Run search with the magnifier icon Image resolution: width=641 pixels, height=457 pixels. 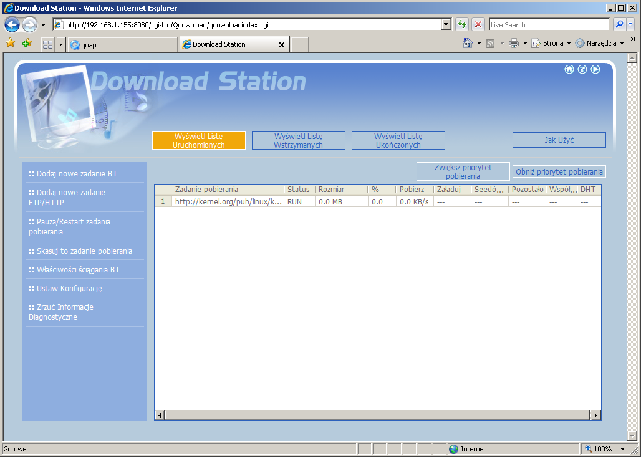pos(619,24)
